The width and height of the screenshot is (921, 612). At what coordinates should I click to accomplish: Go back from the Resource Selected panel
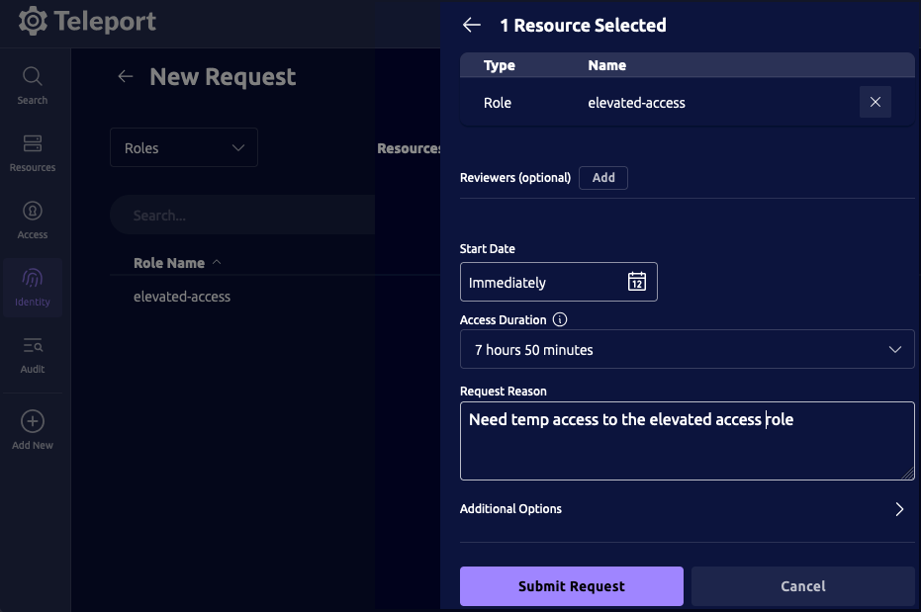[472, 25]
